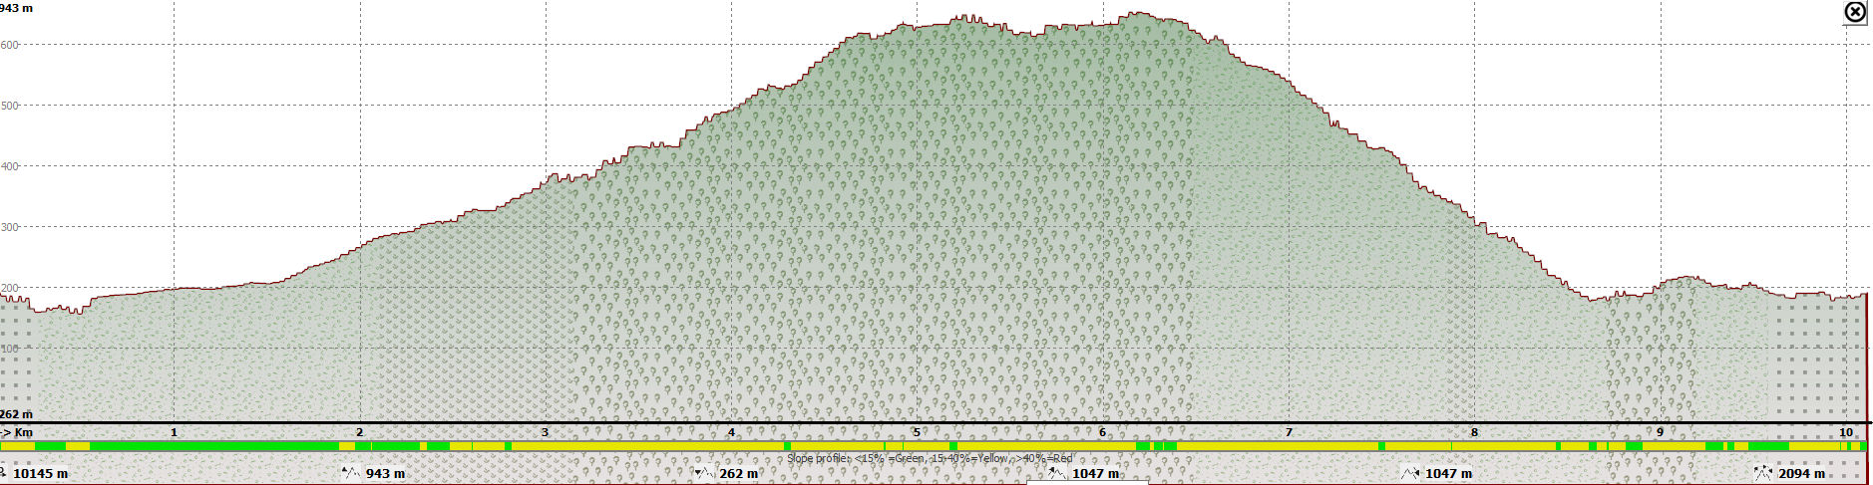Screen dimensions: 1873x485
Task: Click the total distance icon beside 10145 m
Action: point(3,473)
